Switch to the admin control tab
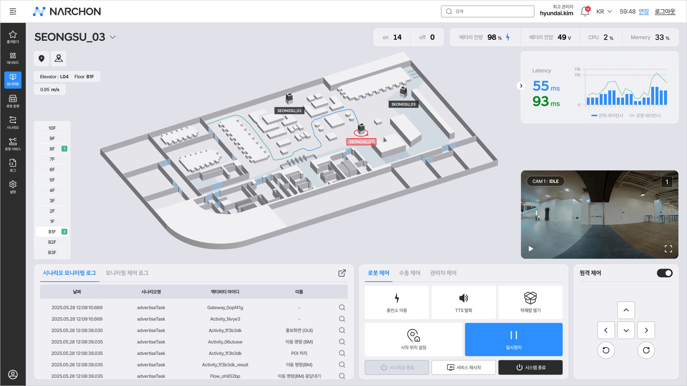The image size is (687, 386). click(443, 273)
